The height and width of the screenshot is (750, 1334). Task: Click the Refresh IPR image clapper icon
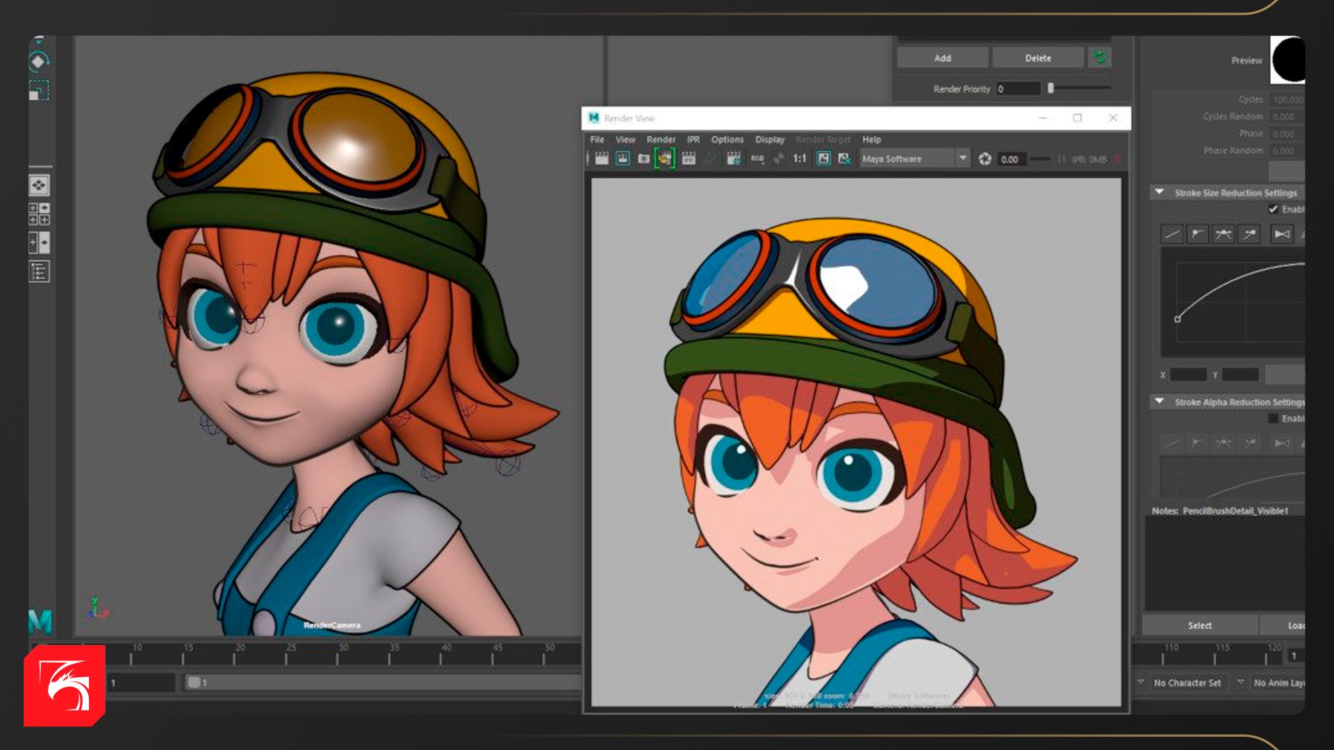click(x=689, y=159)
